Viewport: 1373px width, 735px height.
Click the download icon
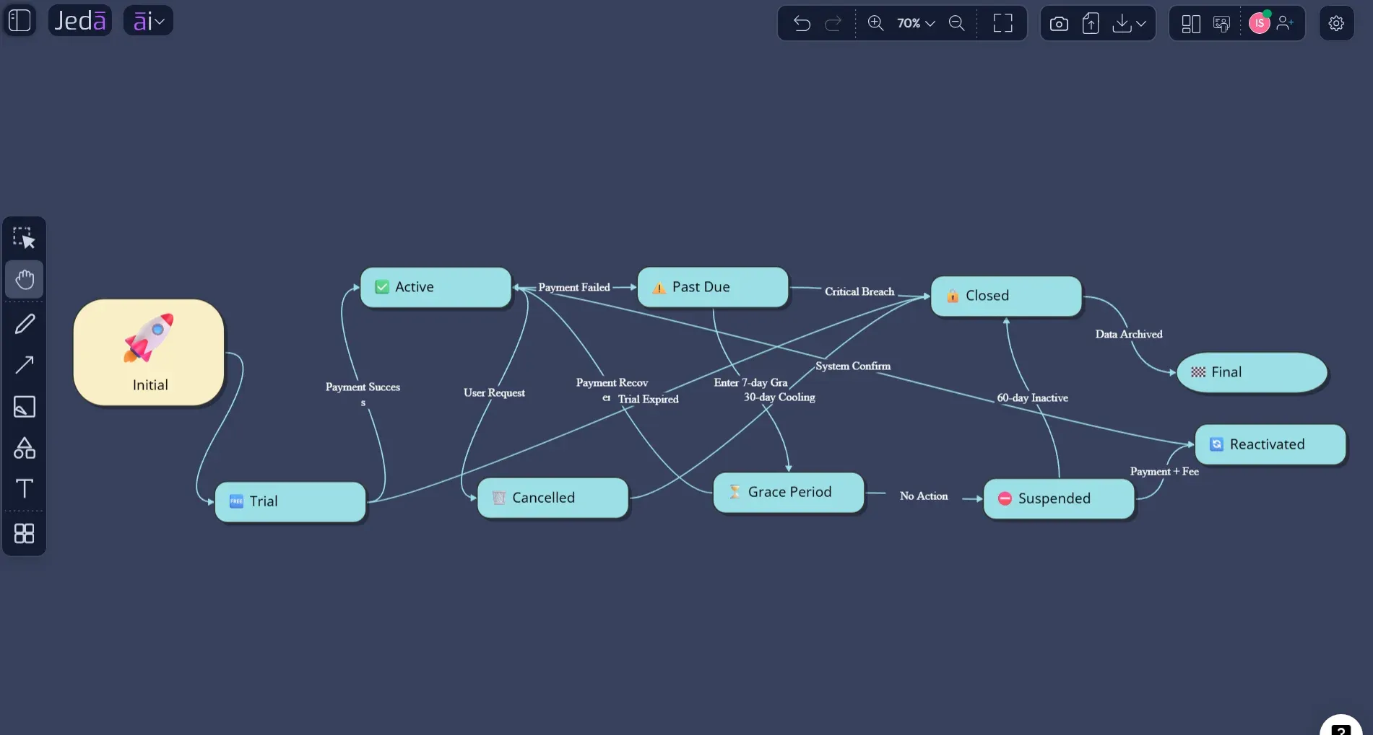(x=1122, y=24)
